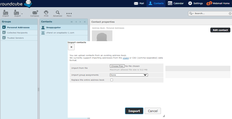Go to first page of contacts
The image size is (232, 119).
72,22
